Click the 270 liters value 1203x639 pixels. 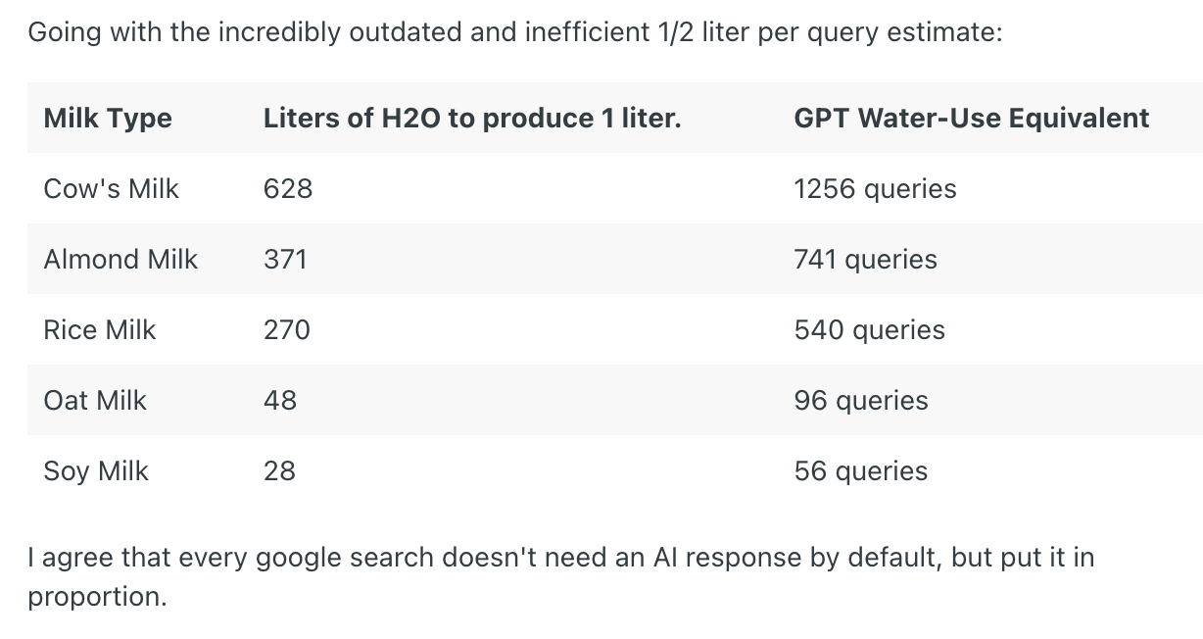pos(286,329)
